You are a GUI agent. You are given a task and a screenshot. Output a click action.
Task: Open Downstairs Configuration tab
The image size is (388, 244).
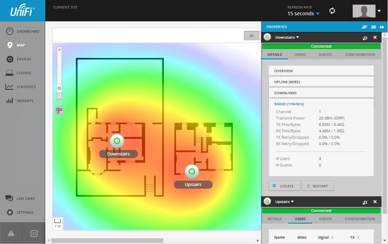tap(360, 54)
